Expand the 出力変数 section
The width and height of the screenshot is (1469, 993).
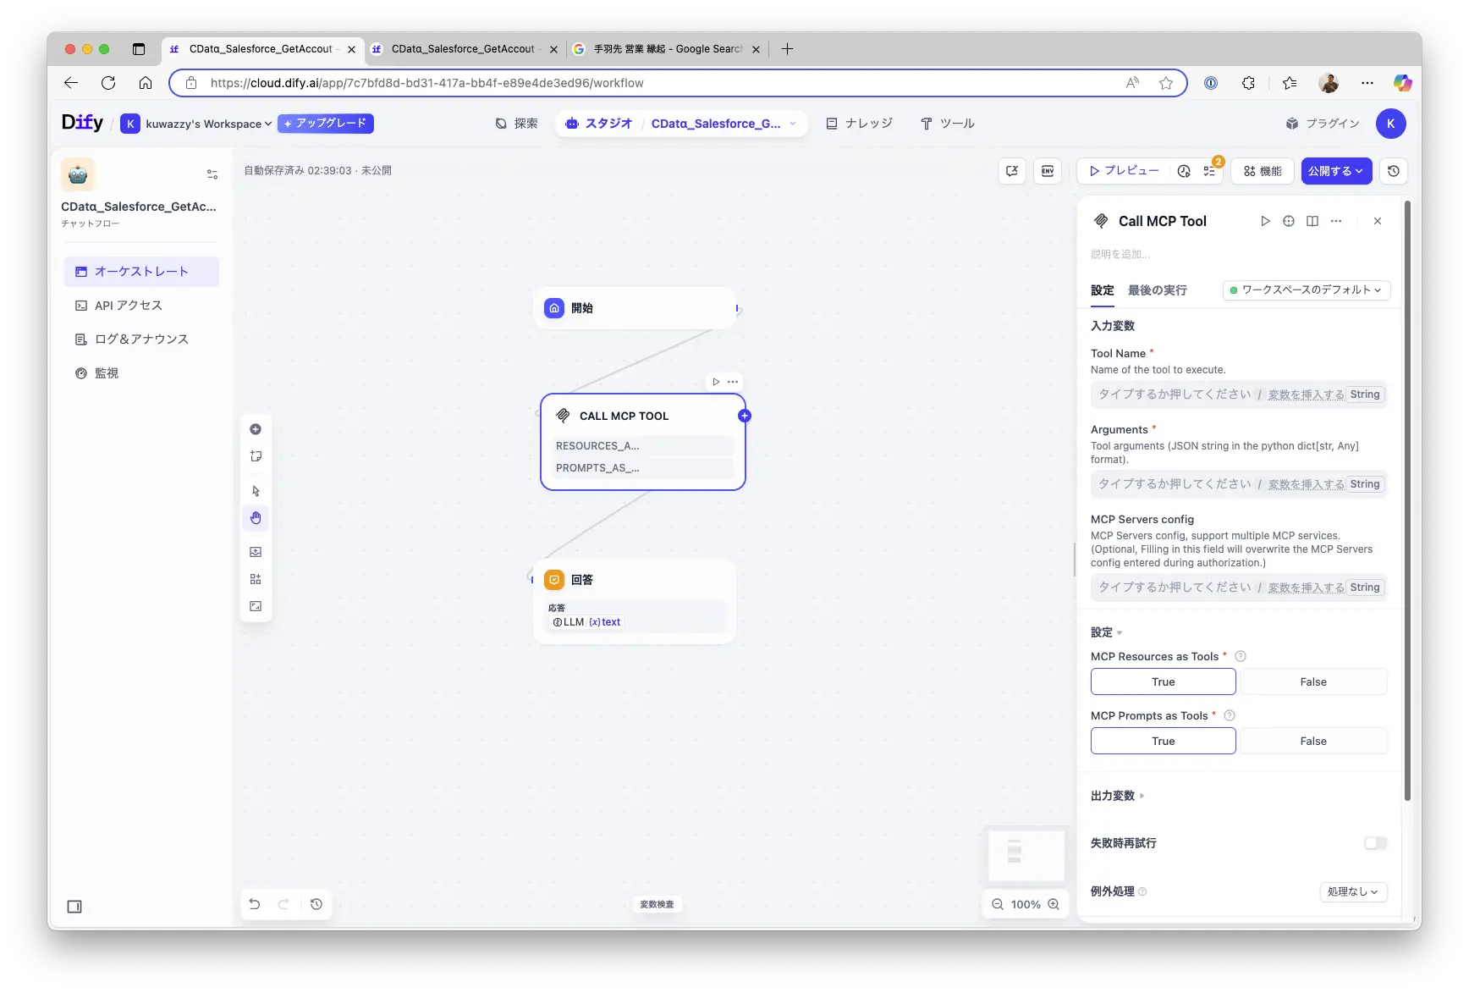pos(1117,796)
